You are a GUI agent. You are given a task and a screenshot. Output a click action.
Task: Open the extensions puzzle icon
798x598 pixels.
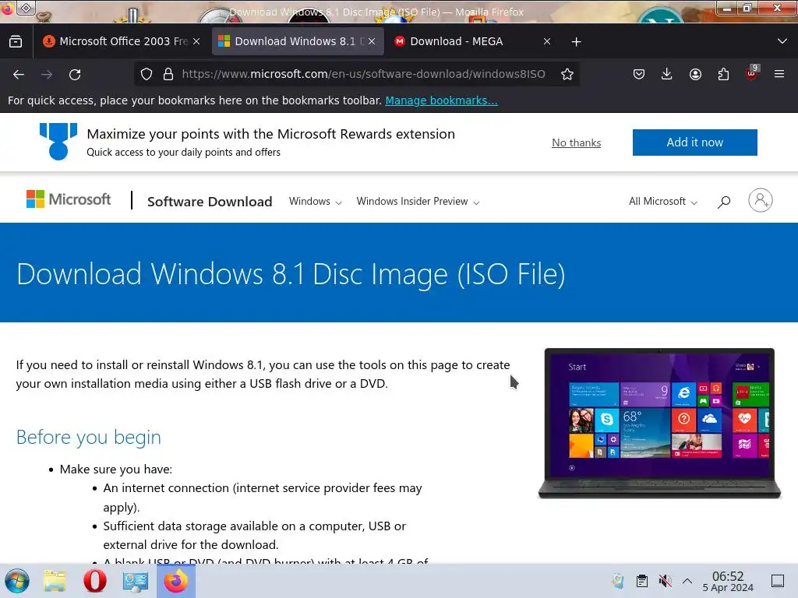point(723,74)
